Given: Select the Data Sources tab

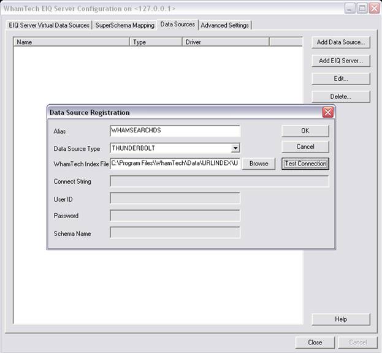Looking at the screenshot, I should 178,25.
